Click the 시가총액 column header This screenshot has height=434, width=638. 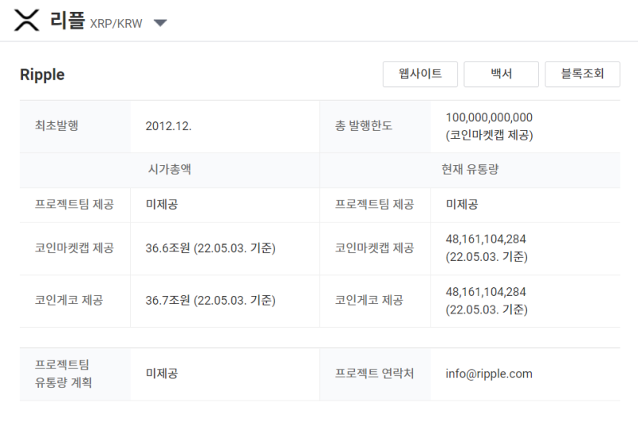click(x=169, y=169)
